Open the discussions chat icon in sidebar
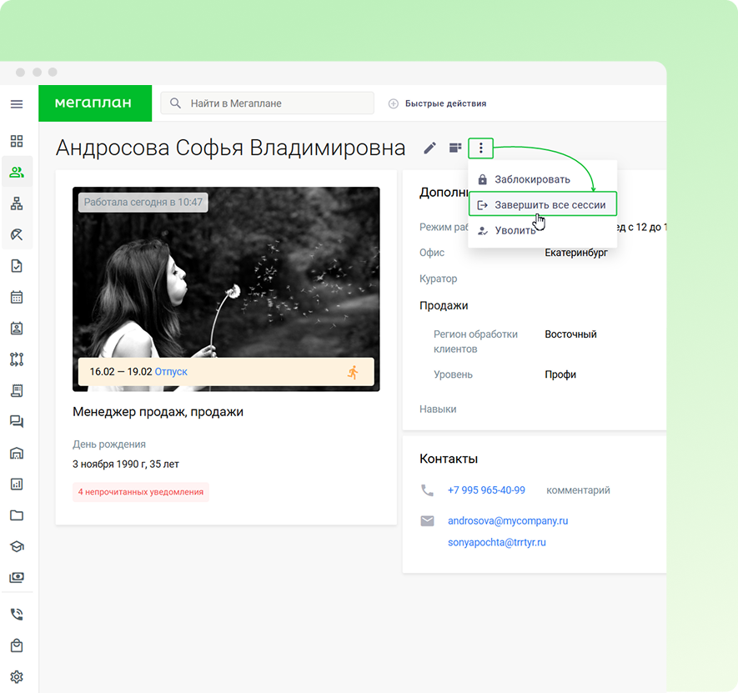Screen dimensions: 738x693 [17, 421]
